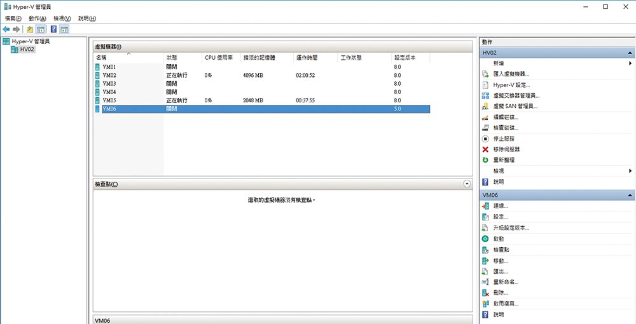
Task: Click the VM06 Export (匯出) icon
Action: coord(485,271)
